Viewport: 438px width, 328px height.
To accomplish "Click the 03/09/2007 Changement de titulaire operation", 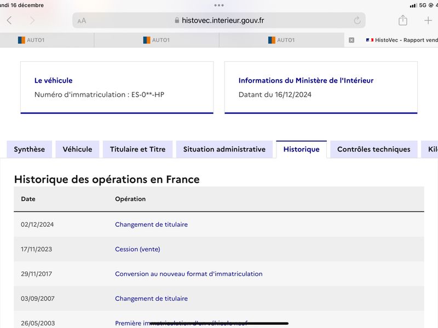I will tap(152, 298).
